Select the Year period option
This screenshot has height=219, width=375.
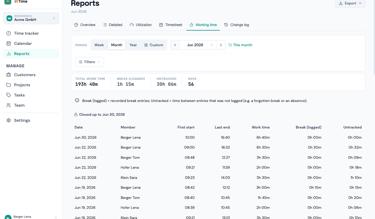click(133, 45)
